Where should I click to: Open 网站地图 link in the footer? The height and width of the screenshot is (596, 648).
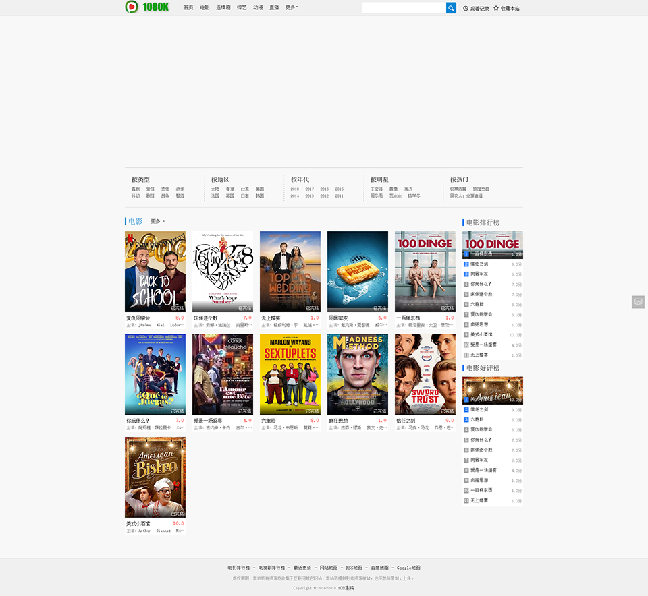coord(329,568)
